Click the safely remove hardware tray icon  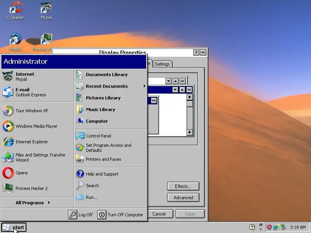click(283, 227)
